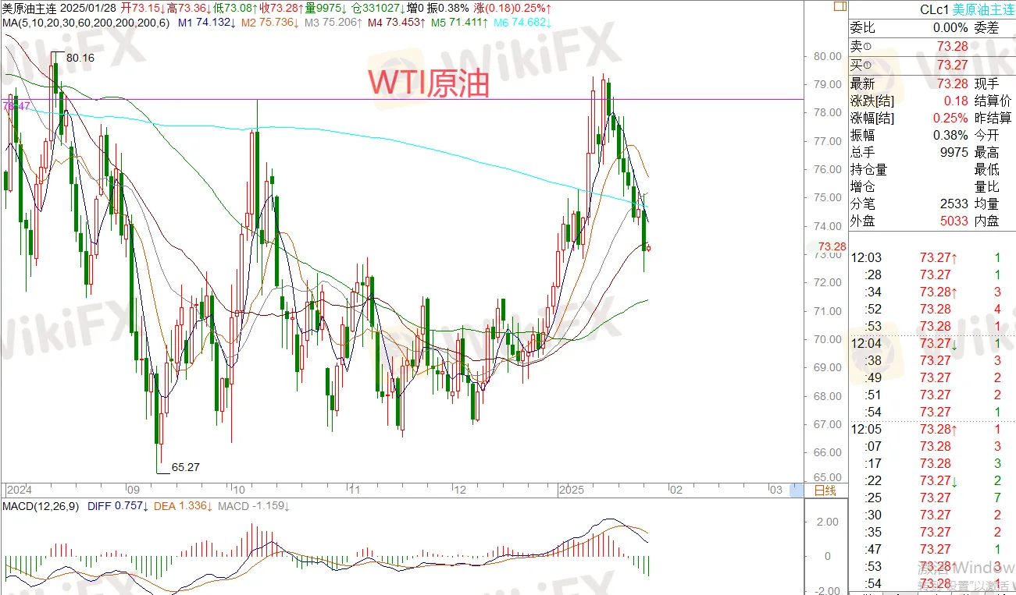Select the :38 tick row
Image resolution: width=1016 pixels, height=595 pixels.
(x=932, y=360)
